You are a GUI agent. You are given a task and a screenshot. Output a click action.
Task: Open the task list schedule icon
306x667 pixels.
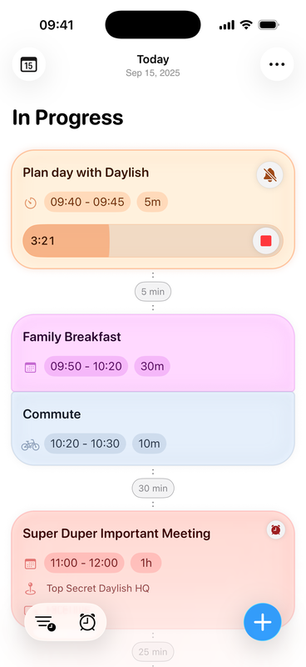coord(46,622)
